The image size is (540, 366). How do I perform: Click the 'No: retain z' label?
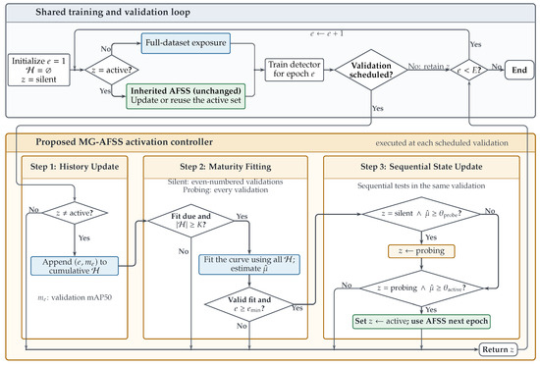(428, 66)
